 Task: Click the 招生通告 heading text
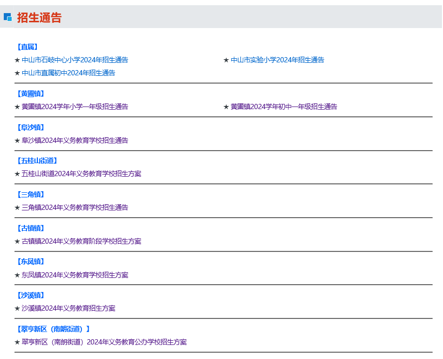tap(39, 18)
